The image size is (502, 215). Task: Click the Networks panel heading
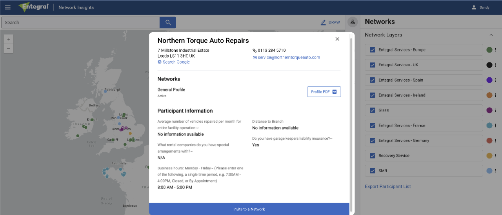click(380, 22)
